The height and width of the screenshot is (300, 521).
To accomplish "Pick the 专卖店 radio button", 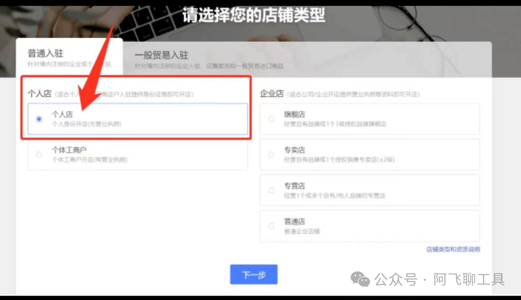I will click(x=271, y=155).
